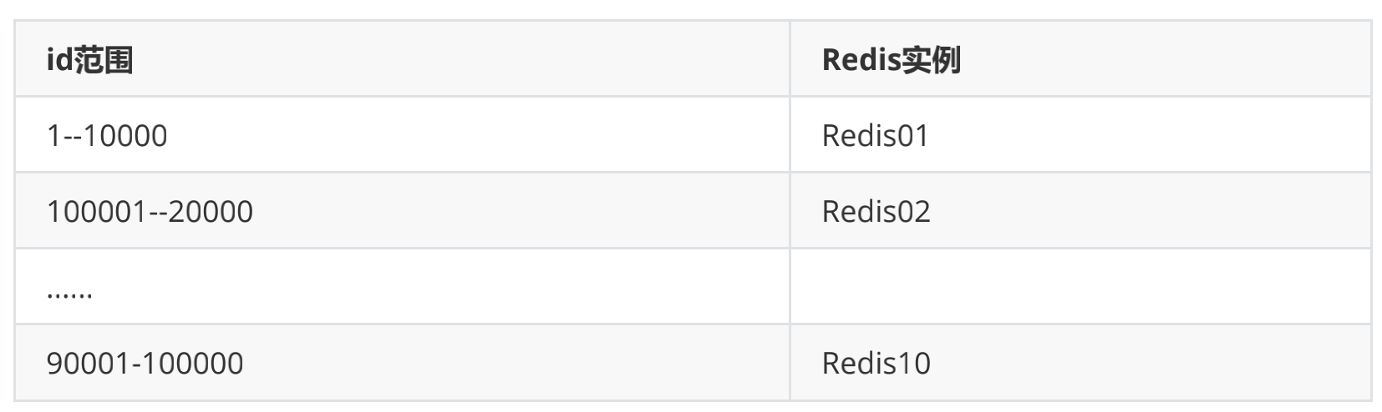Click column divider in the ellipsis row
The image size is (1382, 412).
point(790,287)
